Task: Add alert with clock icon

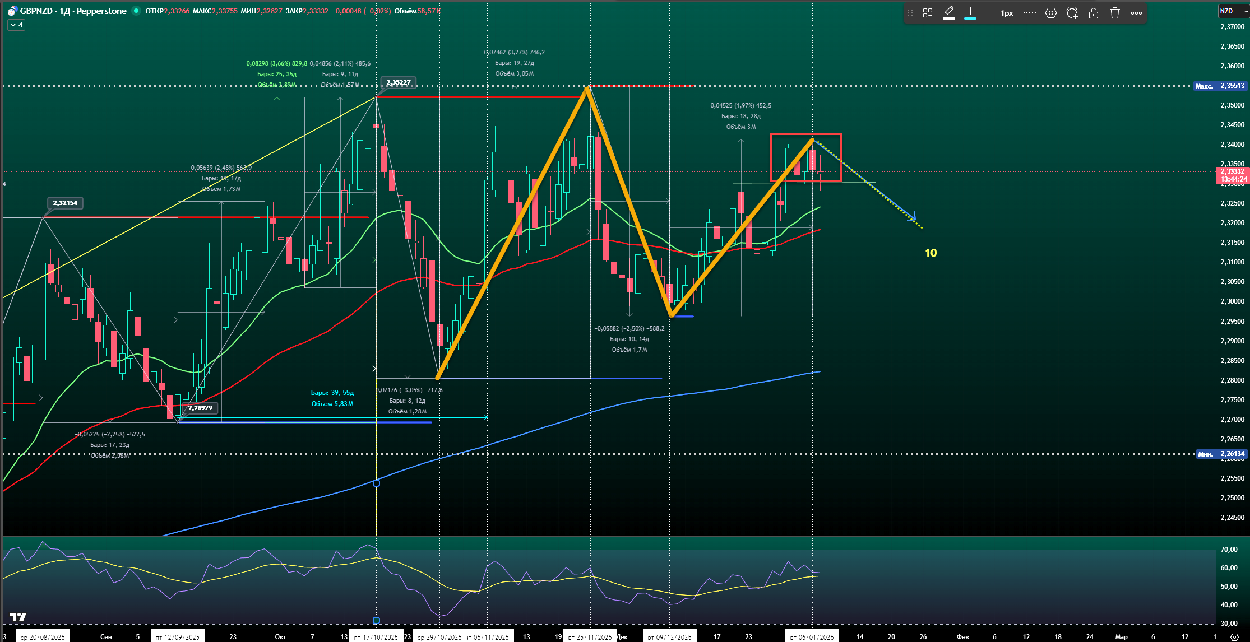Action: [x=1072, y=13]
